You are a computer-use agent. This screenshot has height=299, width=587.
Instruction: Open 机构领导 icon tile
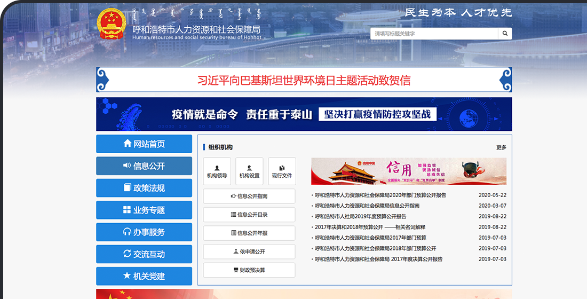point(217,171)
